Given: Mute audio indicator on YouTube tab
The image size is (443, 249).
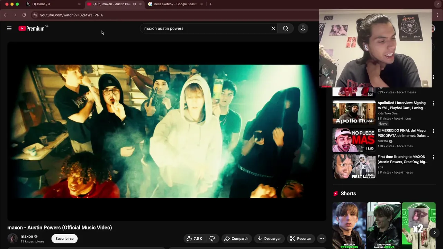Looking at the screenshot, I should [x=134, y=4].
